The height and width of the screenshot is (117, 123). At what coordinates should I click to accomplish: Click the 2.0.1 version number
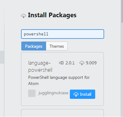[70, 63]
